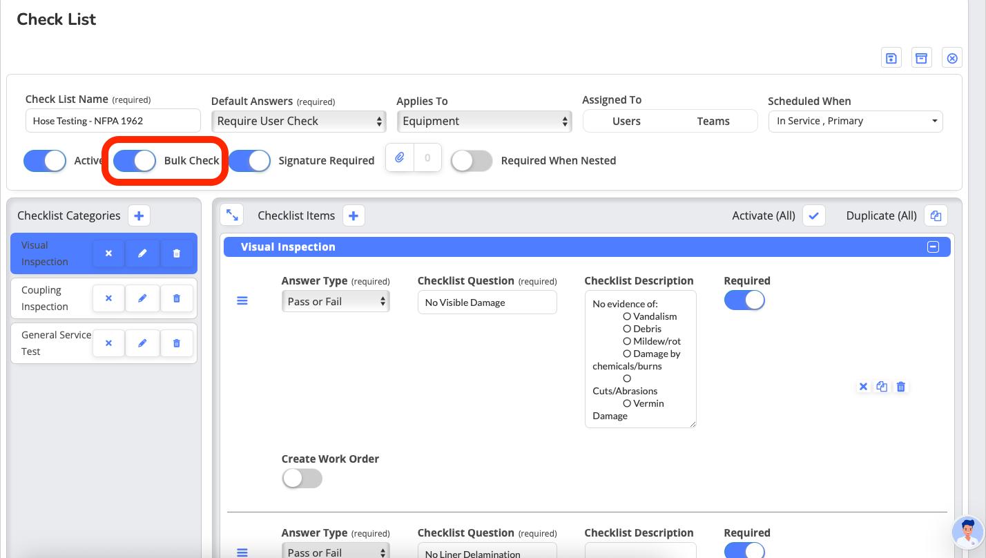
Task: Edit the Coupling Inspection category
Action: click(142, 298)
